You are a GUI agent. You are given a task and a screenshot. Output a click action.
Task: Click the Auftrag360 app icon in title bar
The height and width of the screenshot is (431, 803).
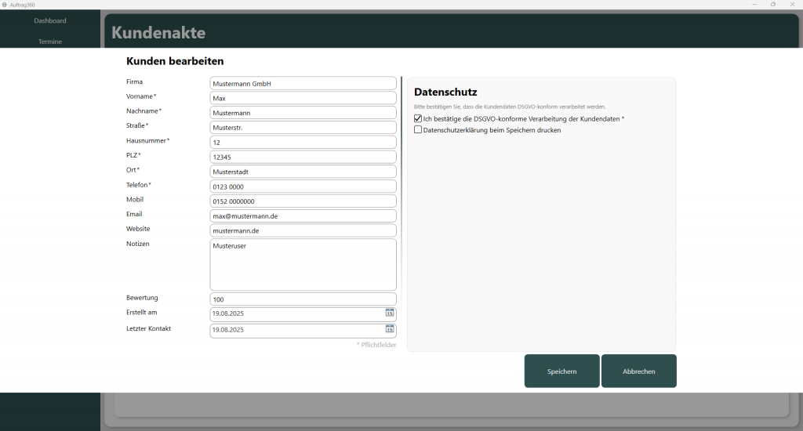pos(4,4)
